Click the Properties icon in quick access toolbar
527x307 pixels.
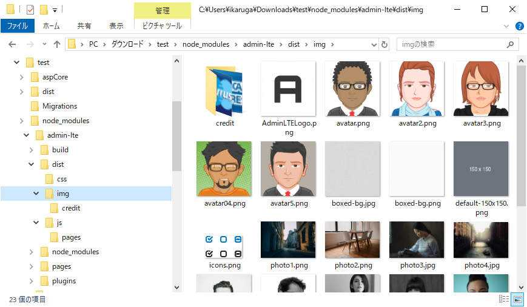(30, 10)
